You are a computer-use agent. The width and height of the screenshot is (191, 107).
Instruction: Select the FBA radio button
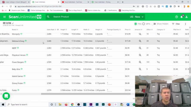pos(135,24)
